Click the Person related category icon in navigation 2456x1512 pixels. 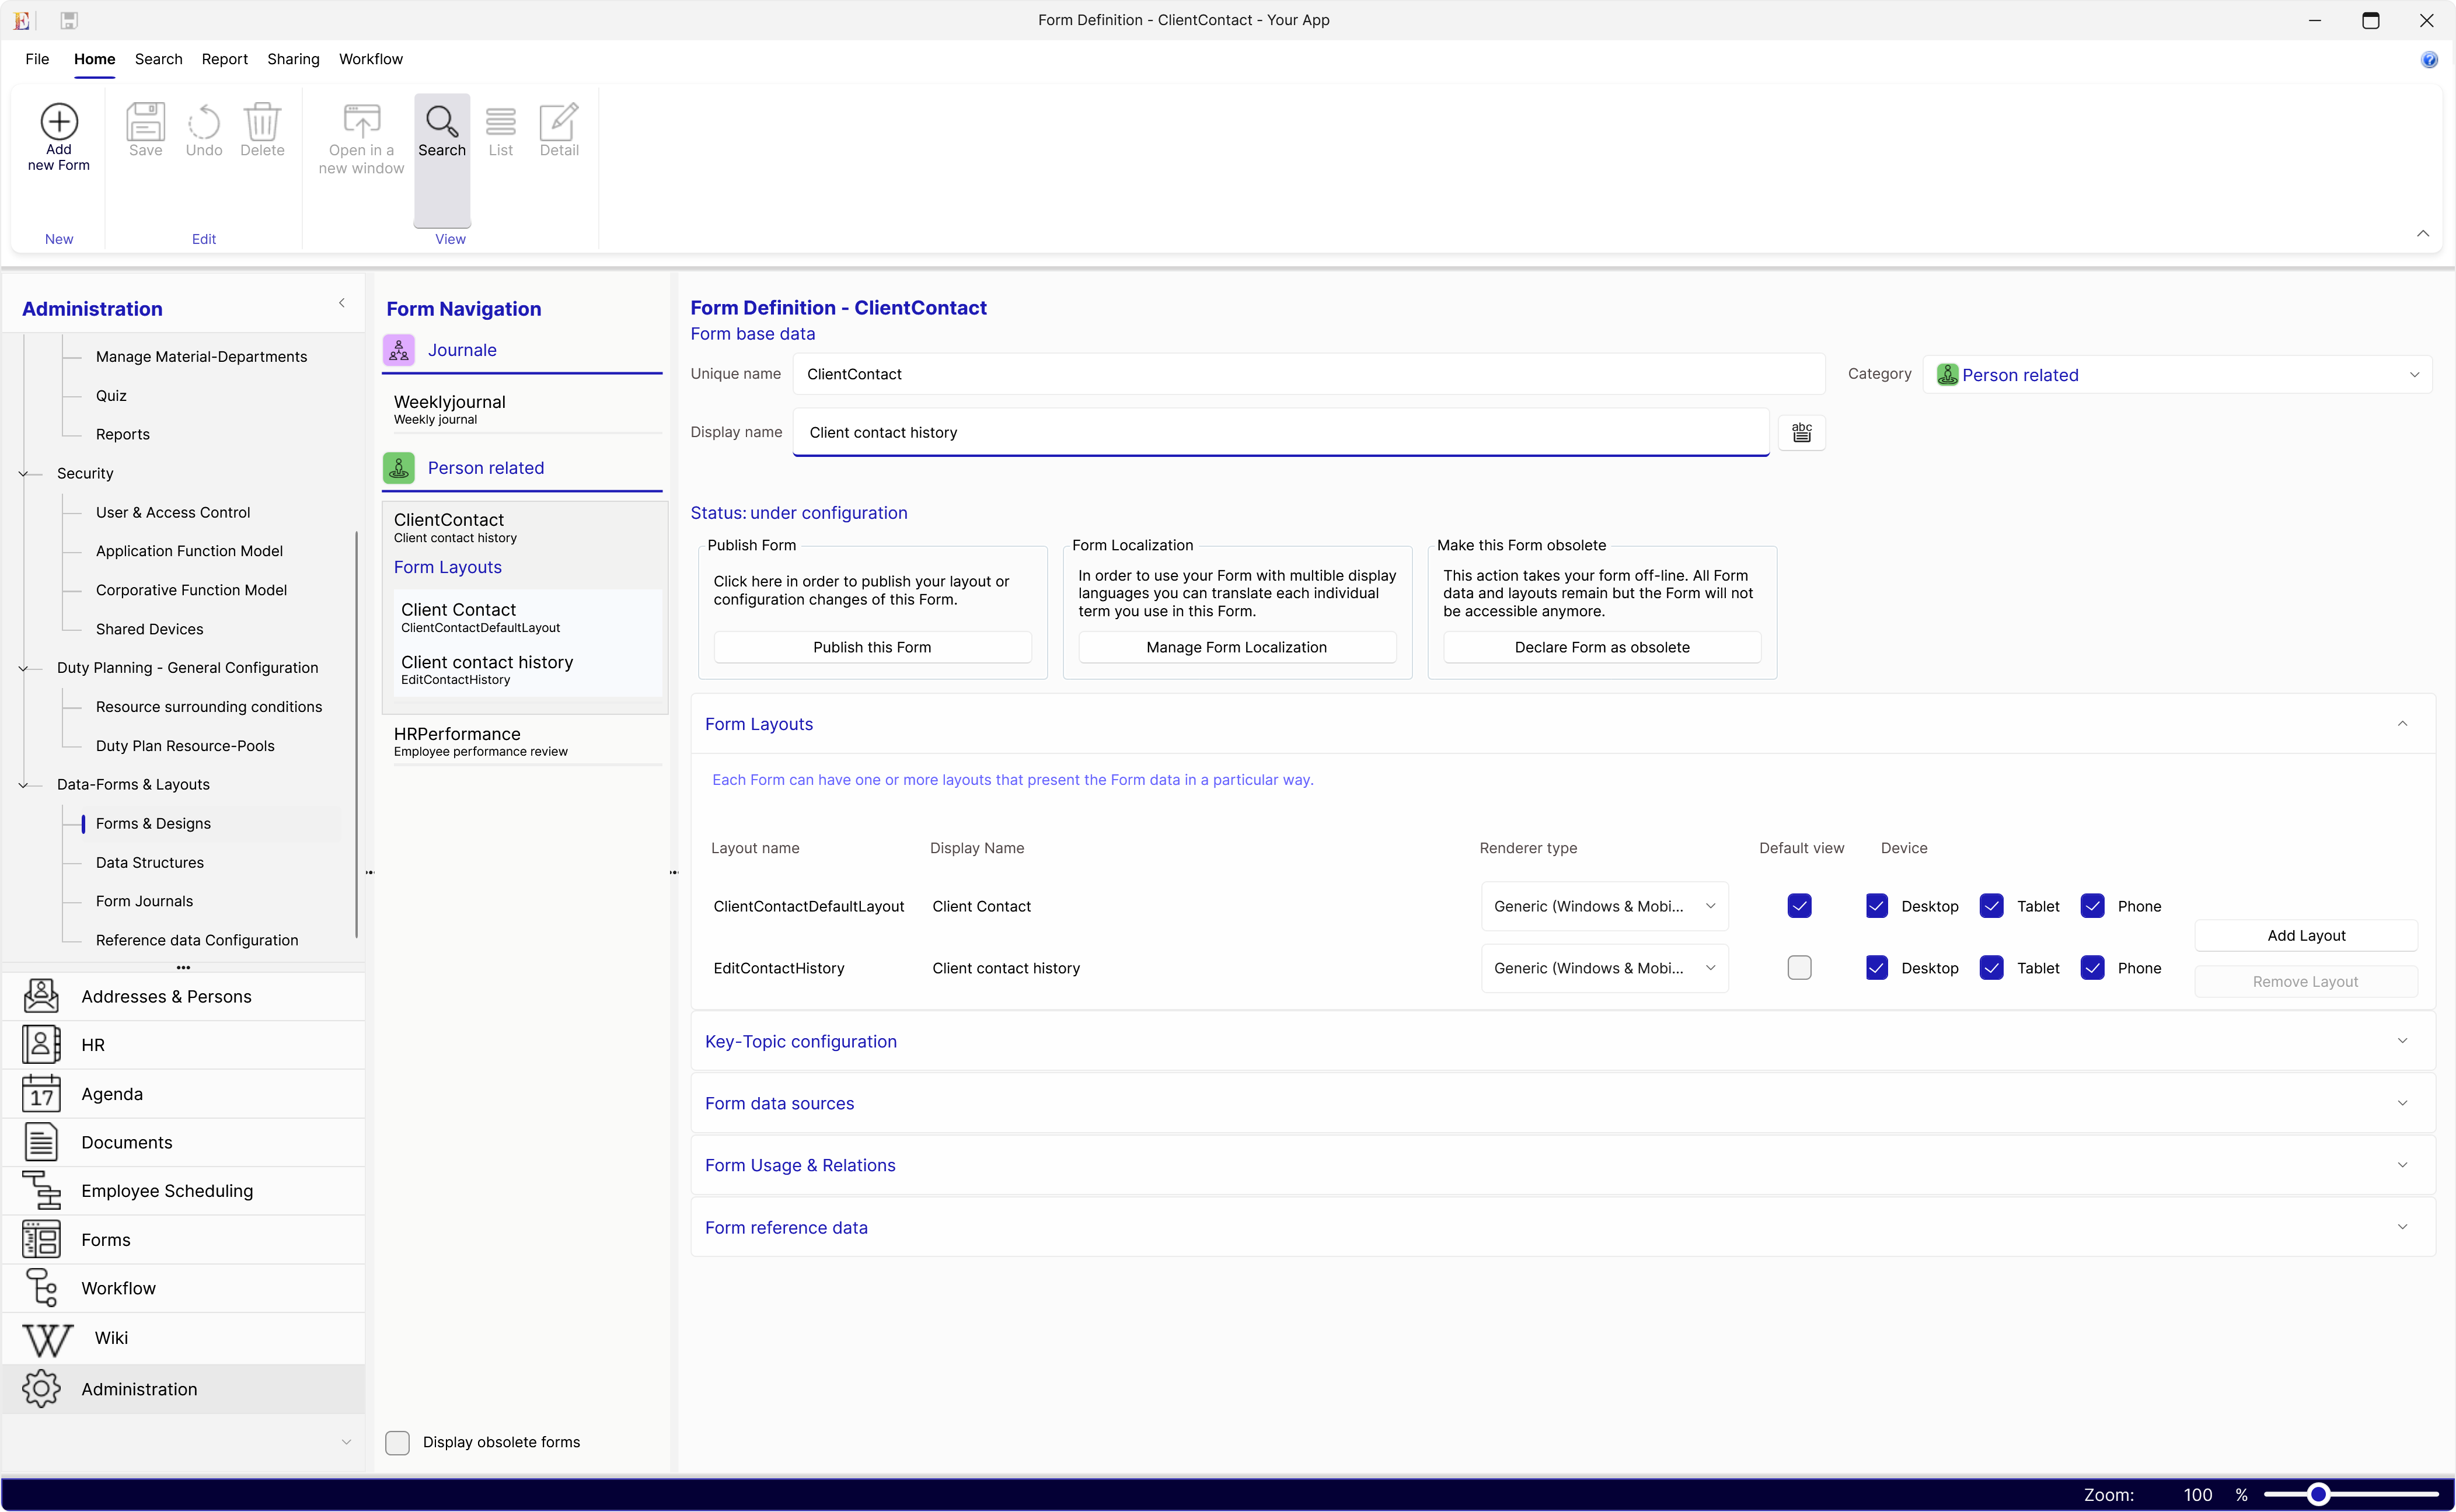399,468
